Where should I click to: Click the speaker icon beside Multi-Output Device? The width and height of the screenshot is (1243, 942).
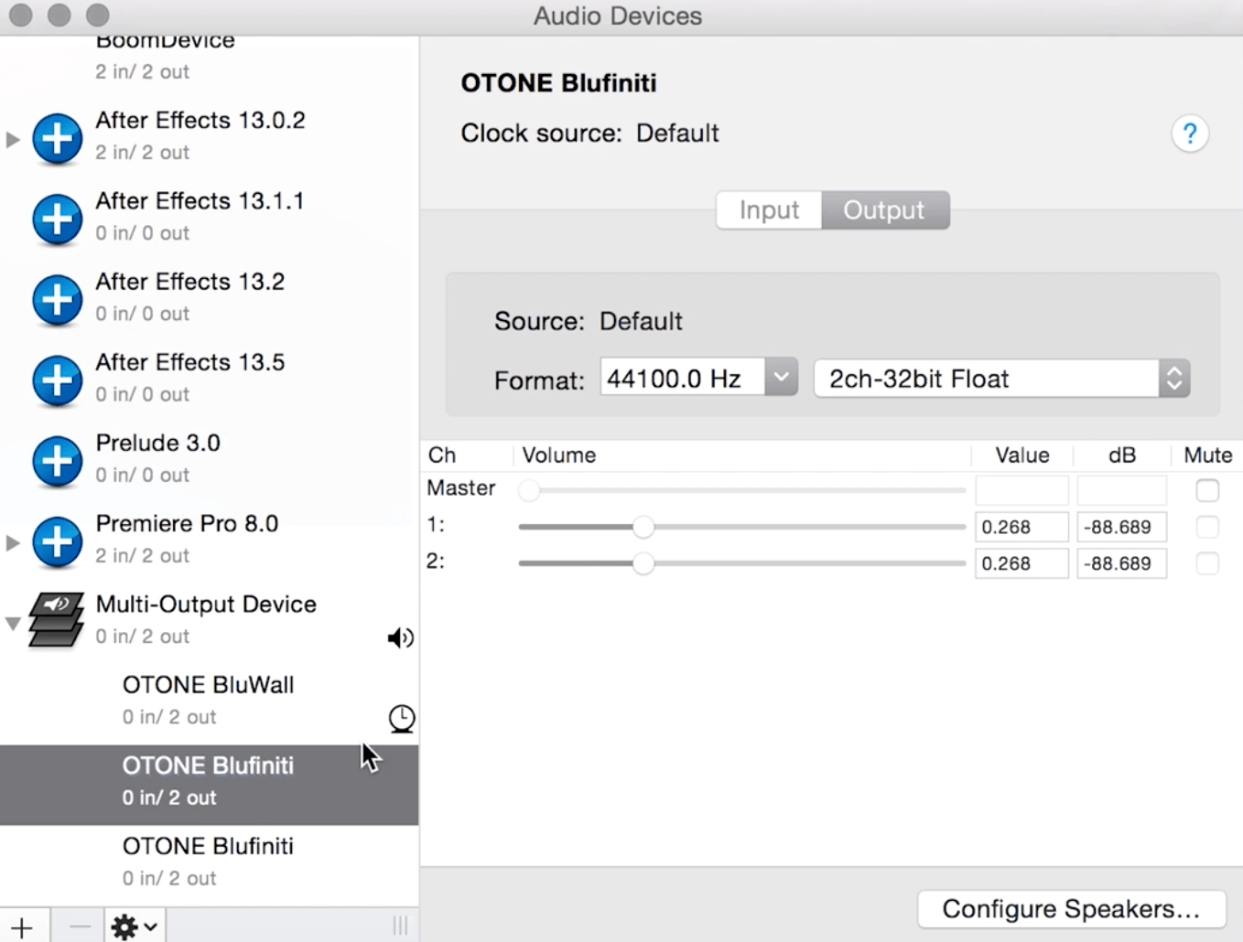click(x=400, y=637)
